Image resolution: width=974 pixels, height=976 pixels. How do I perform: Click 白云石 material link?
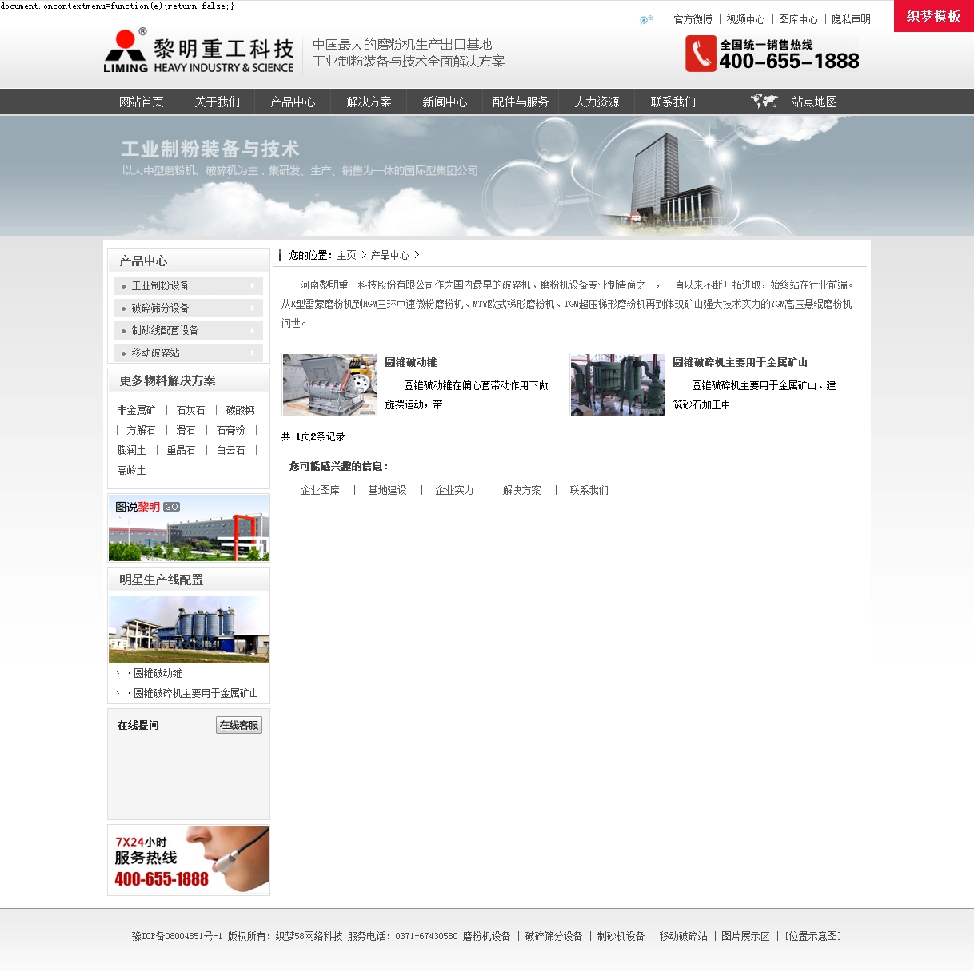[230, 450]
